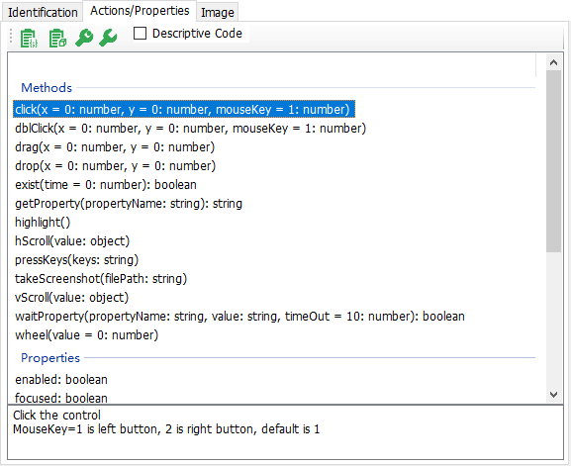Click the Methods section header
Image resolution: width=571 pixels, height=466 pixels.
[x=47, y=88]
